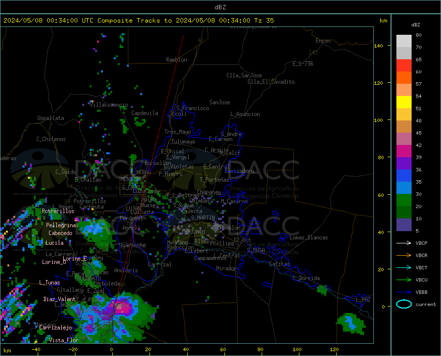Click the S_Francisco map label
441x356 pixels.
click(193, 108)
